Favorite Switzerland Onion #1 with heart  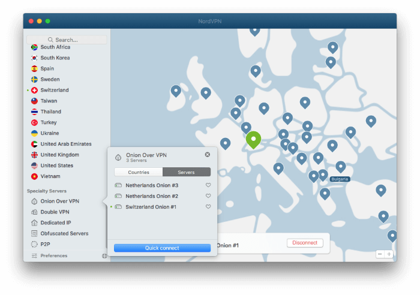pyautogui.click(x=208, y=206)
